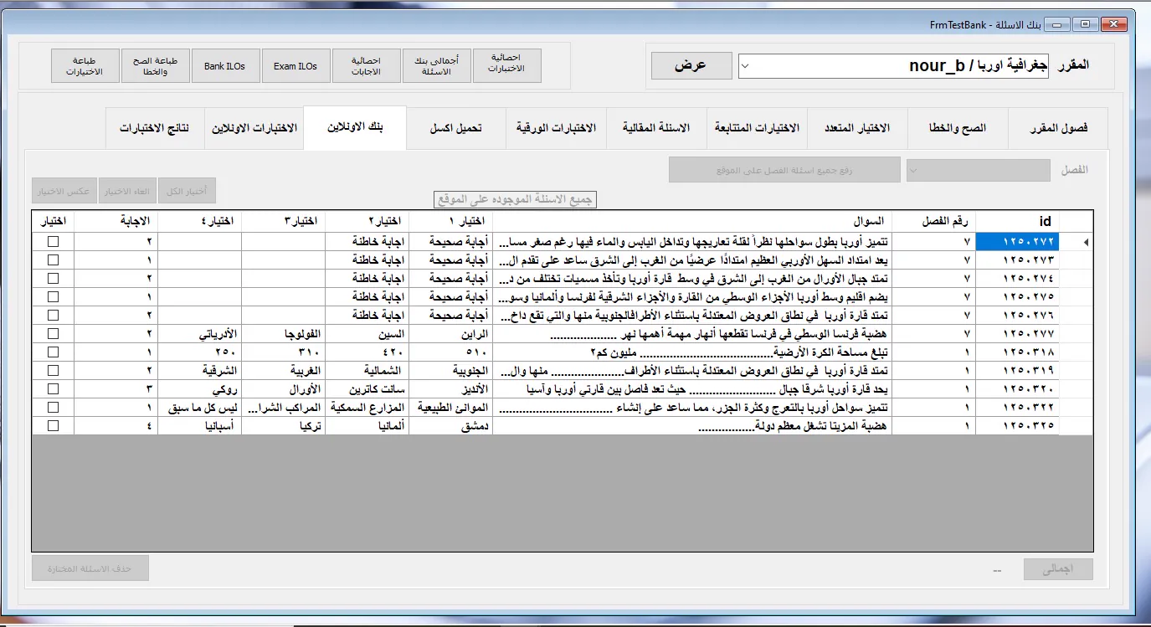The height and width of the screenshot is (627, 1151).
Task: Click the عكس الاختيار invert button
Action: [x=64, y=191]
